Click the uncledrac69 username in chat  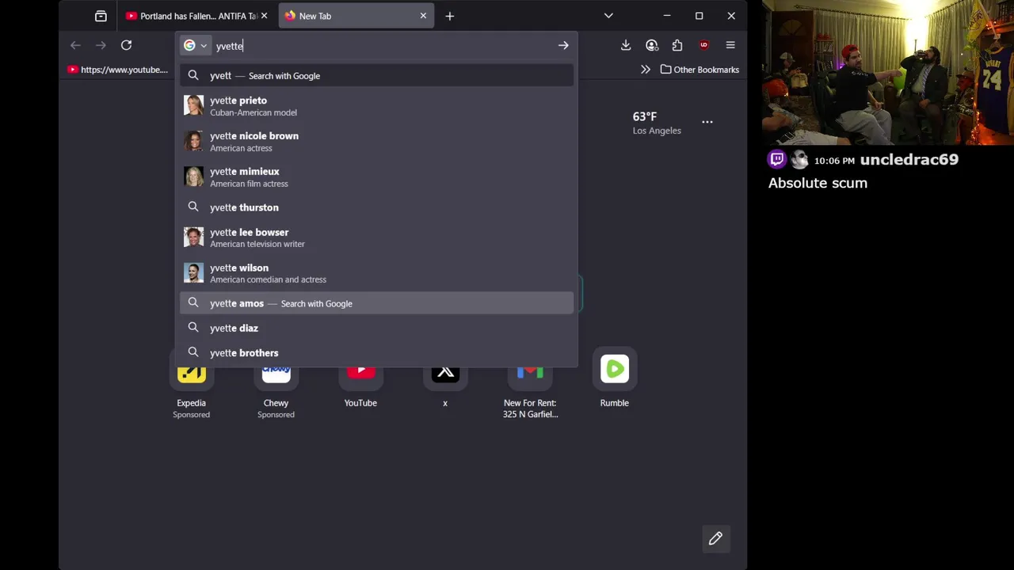point(909,159)
